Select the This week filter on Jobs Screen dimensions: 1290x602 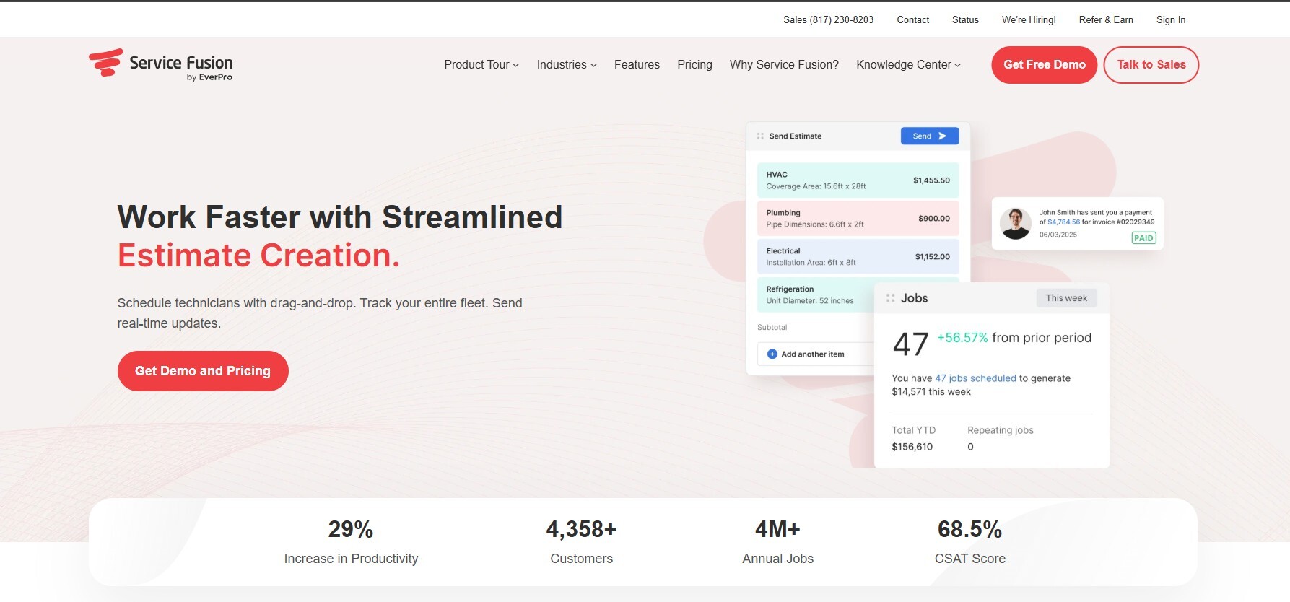tap(1066, 298)
